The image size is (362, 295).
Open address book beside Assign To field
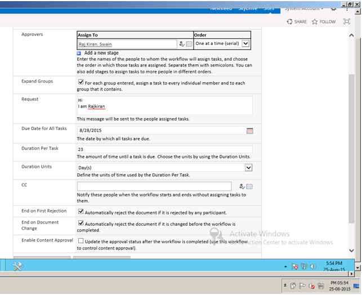tap(189, 43)
